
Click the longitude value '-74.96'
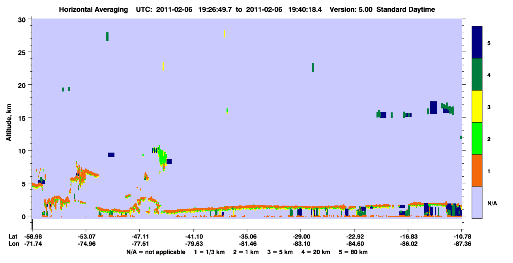pos(86,244)
